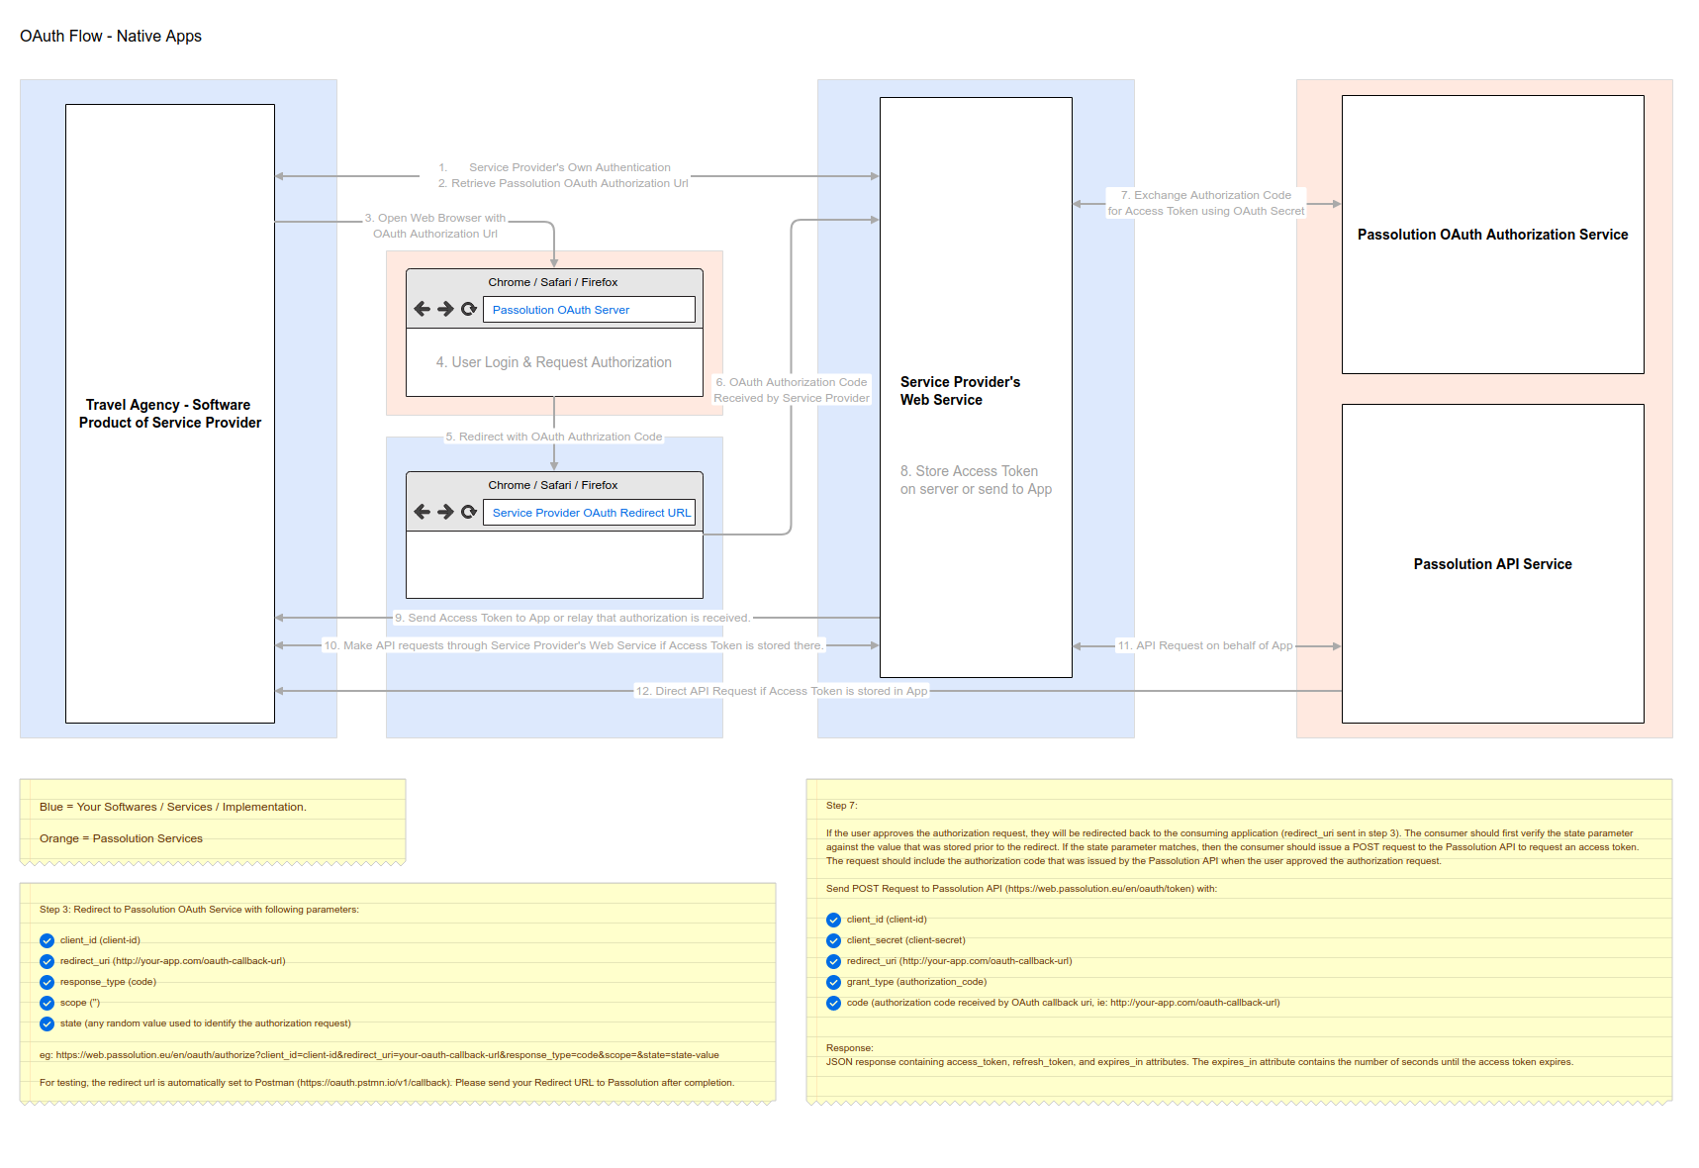Select the example authorize URL line
1699x1168 pixels.
tap(379, 1055)
